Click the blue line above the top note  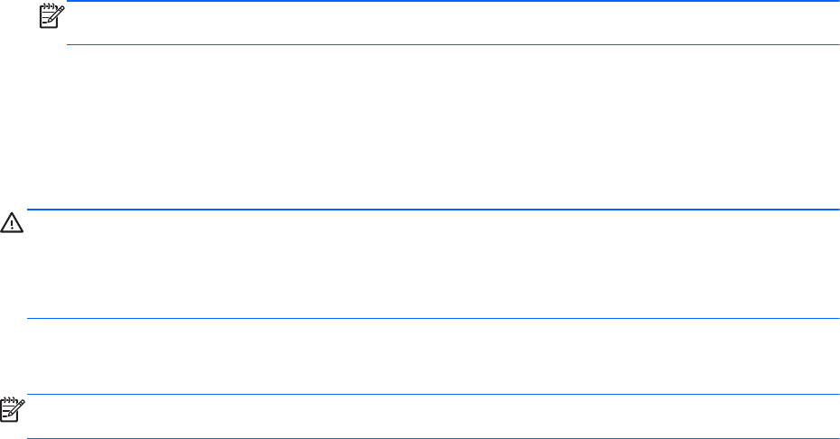pos(452,1)
